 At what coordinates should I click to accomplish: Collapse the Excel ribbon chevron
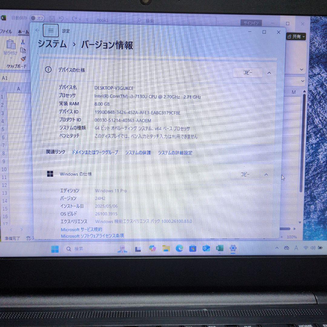tap(302, 69)
